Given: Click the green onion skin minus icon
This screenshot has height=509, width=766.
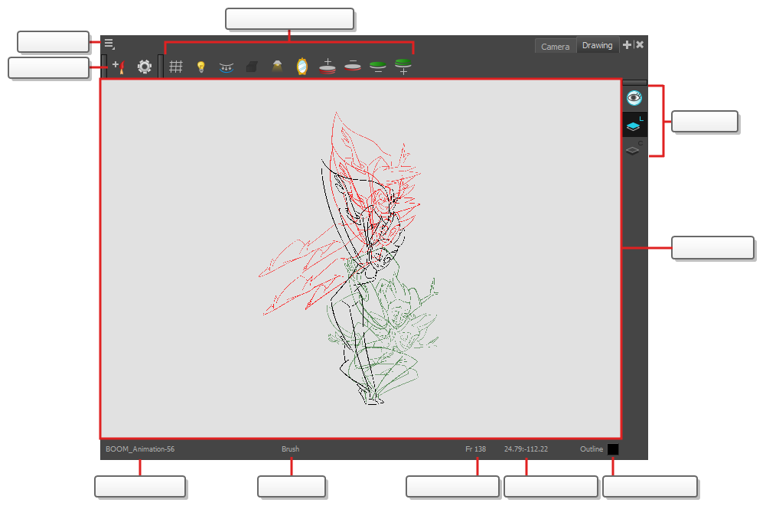Looking at the screenshot, I should 377,67.
